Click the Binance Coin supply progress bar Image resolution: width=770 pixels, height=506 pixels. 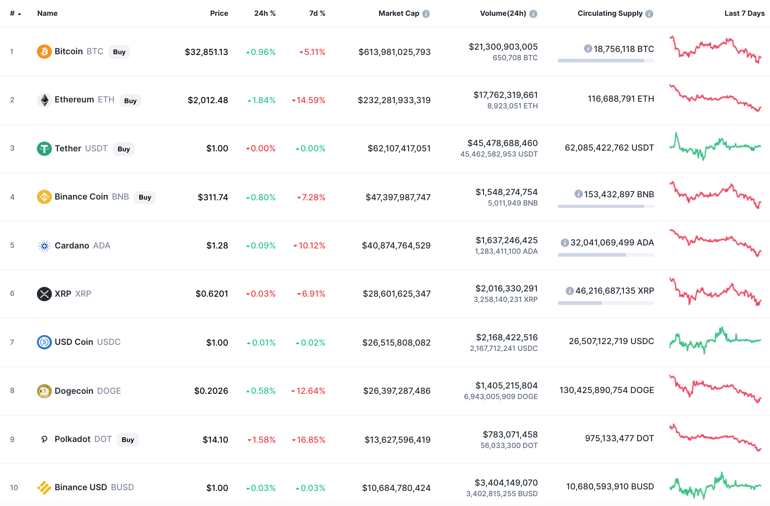[606, 206]
